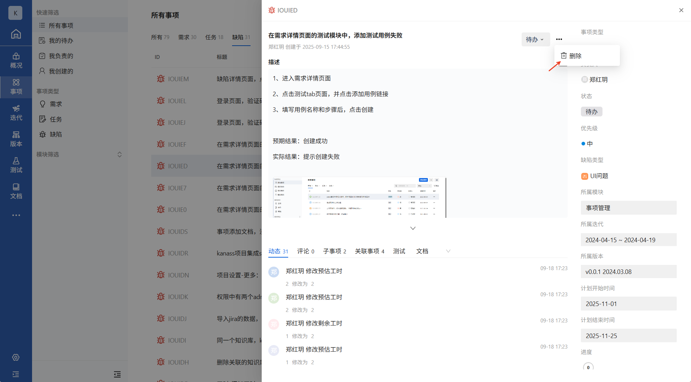Open the screenshot thumbnail in description
Screen dimensions: 691x382
(x=359, y=197)
